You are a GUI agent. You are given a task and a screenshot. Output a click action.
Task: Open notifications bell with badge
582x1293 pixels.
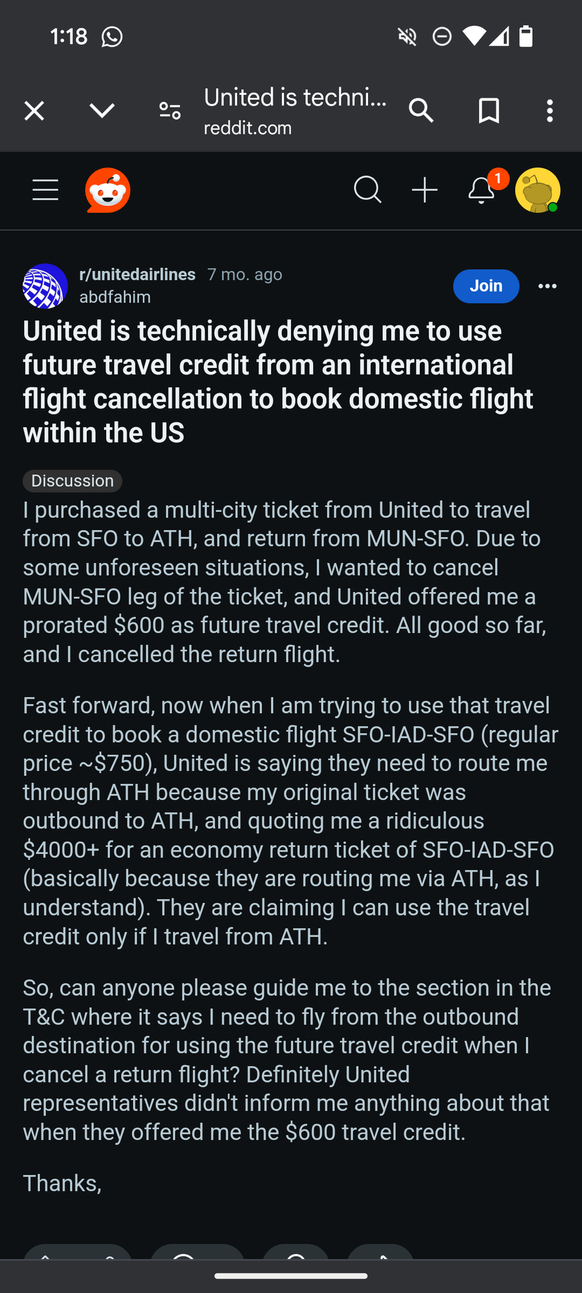[x=482, y=190]
